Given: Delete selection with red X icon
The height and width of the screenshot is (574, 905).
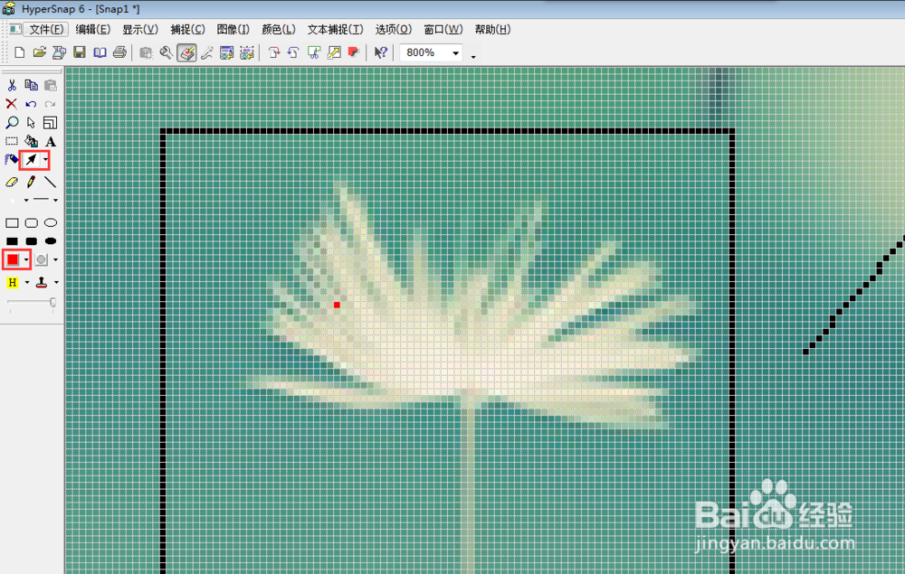Looking at the screenshot, I should (x=11, y=104).
